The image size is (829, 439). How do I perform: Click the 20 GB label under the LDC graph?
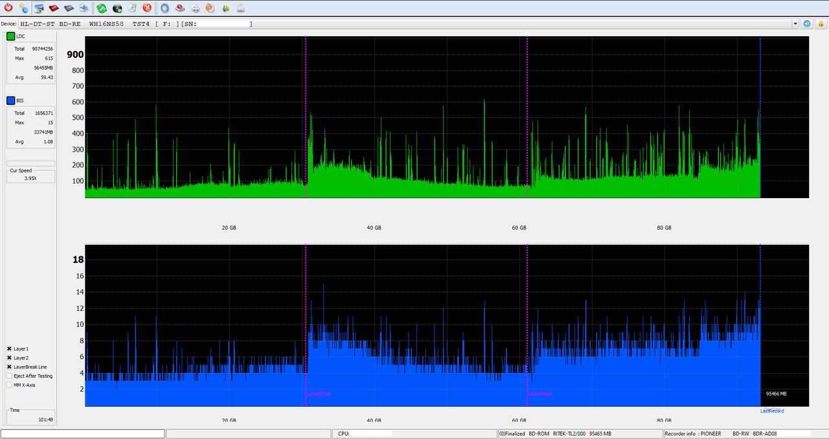229,228
